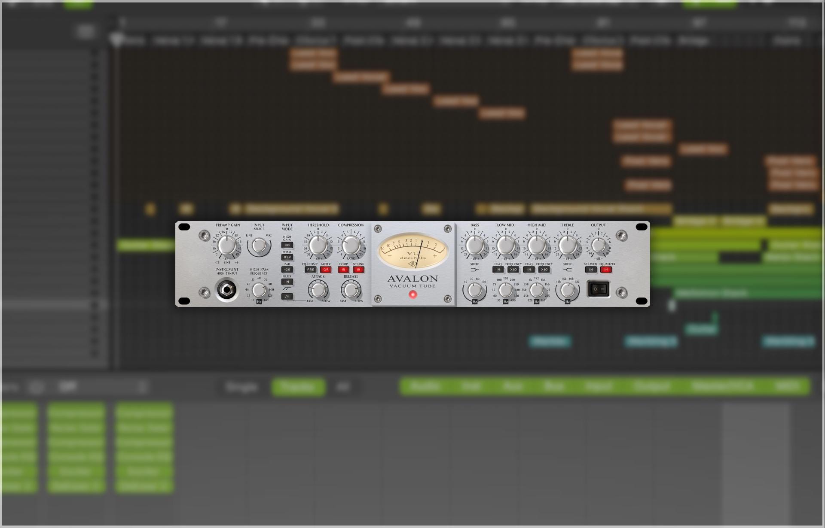Adjust the Preamp Gain knob

click(x=227, y=246)
